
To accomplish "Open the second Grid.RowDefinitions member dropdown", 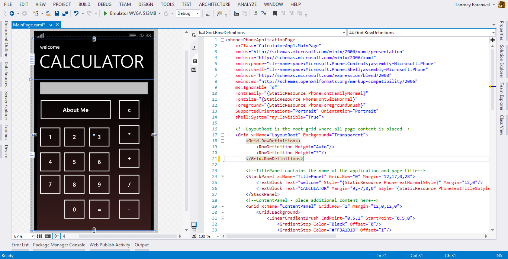I will 493,33.
